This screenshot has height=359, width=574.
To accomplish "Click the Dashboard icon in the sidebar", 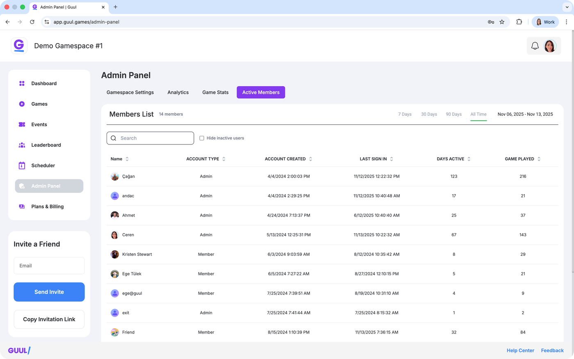I will pyautogui.click(x=22, y=83).
